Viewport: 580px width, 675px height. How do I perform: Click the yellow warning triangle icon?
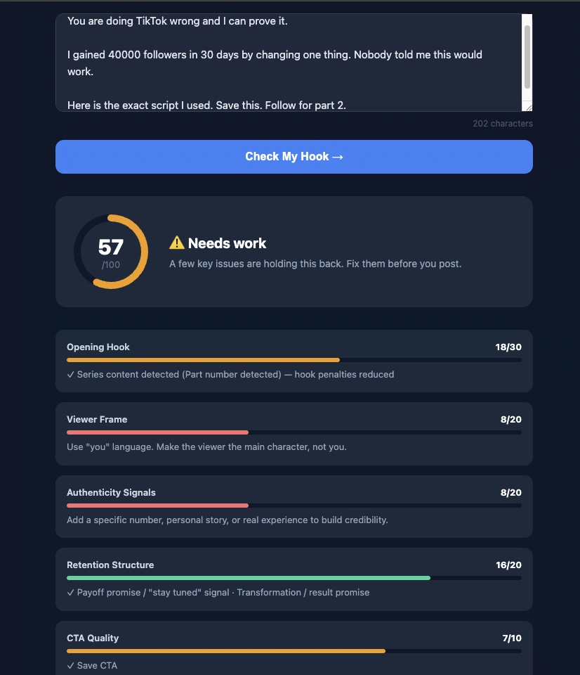(178, 243)
